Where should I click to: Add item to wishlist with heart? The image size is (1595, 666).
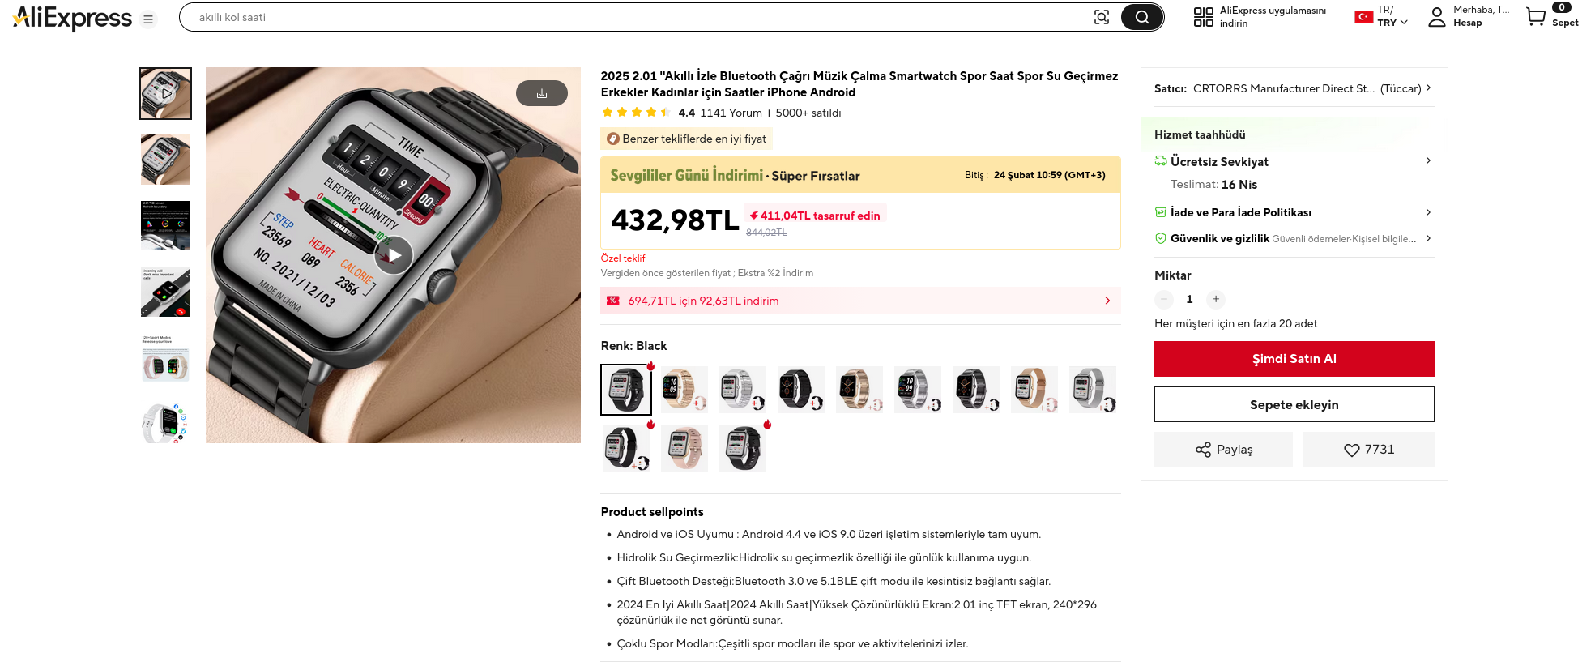click(x=1368, y=450)
